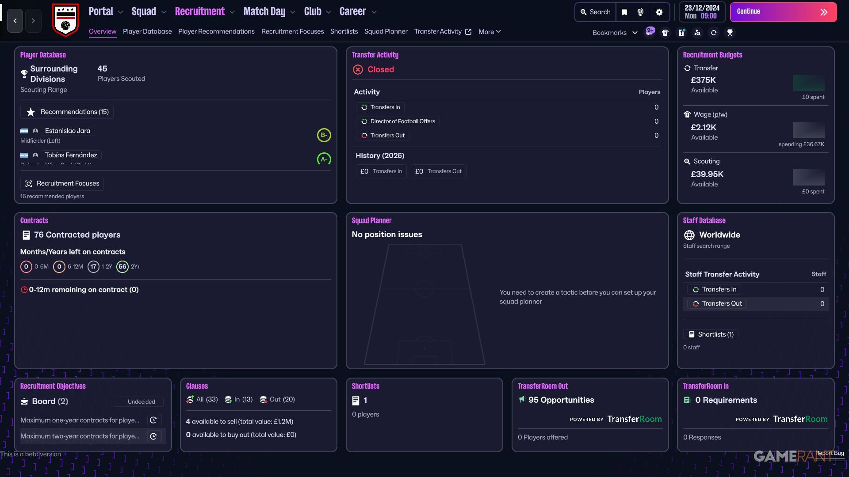The height and width of the screenshot is (477, 849).
Task: Open the trophy competitions bookmark icon
Action: point(730,32)
